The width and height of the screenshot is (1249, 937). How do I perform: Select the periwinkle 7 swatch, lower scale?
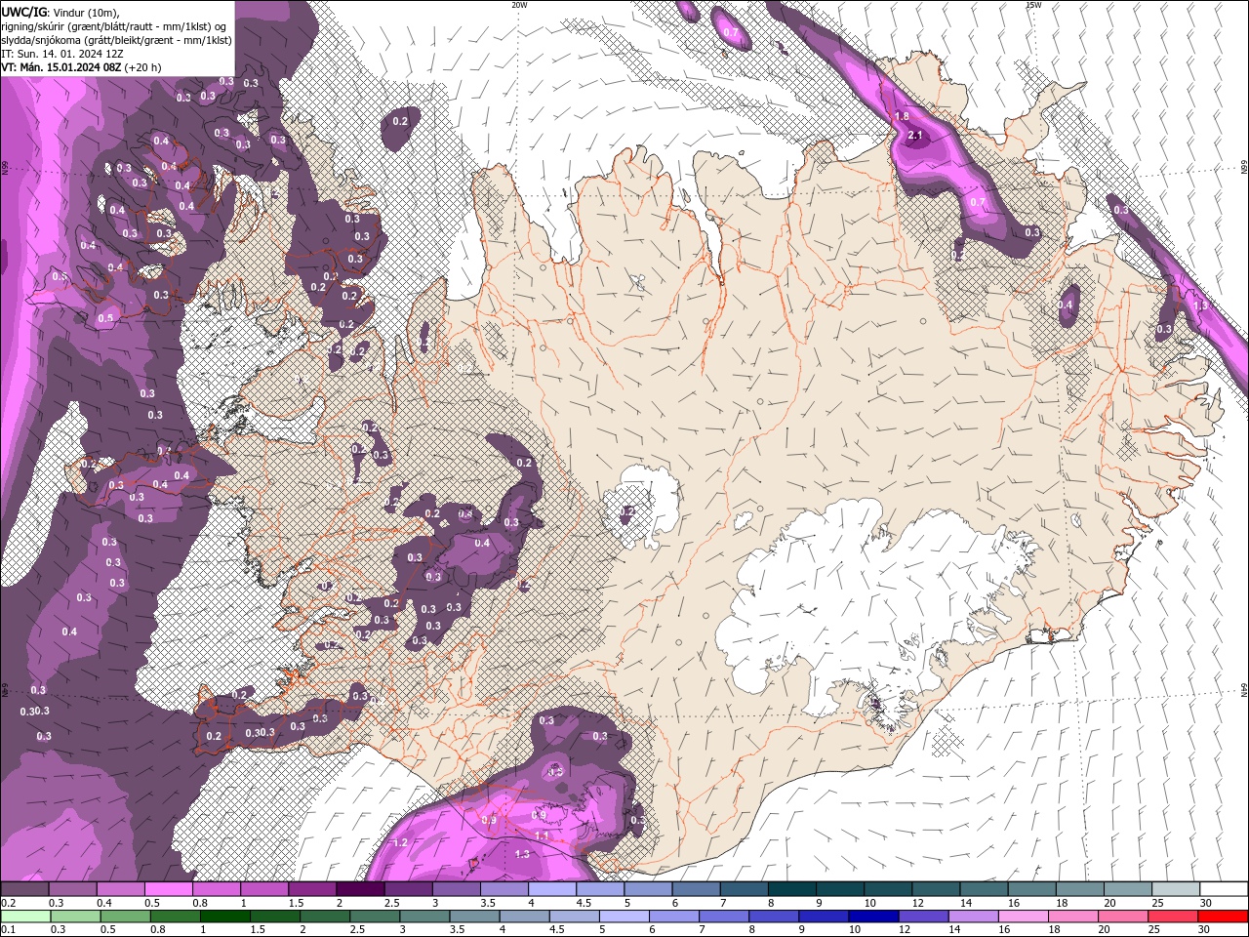point(723,917)
